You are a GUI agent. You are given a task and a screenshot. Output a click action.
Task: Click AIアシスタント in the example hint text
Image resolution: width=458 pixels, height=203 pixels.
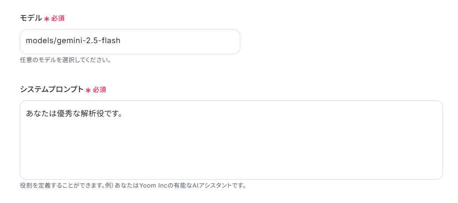[x=209, y=185]
